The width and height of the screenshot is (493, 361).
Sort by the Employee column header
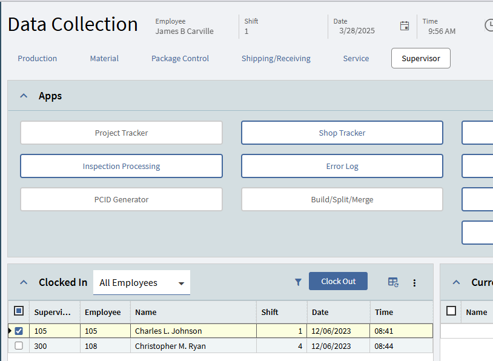105,312
